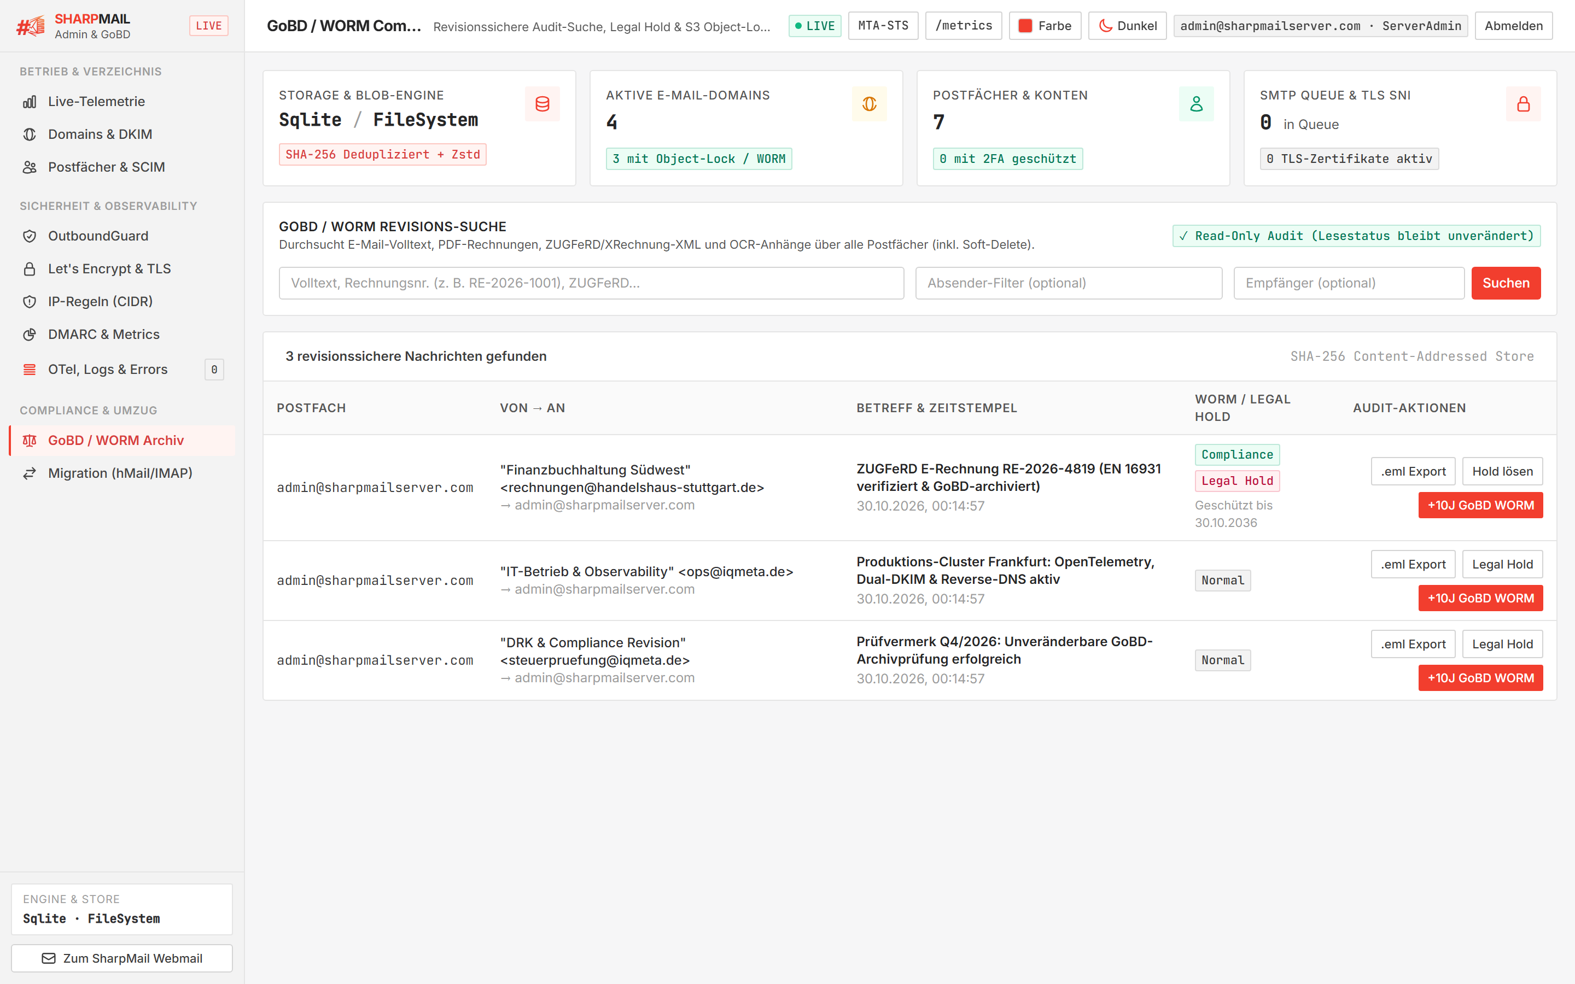Click the Postfächer & Konten user icon
The height and width of the screenshot is (984, 1575).
pyautogui.click(x=1196, y=104)
